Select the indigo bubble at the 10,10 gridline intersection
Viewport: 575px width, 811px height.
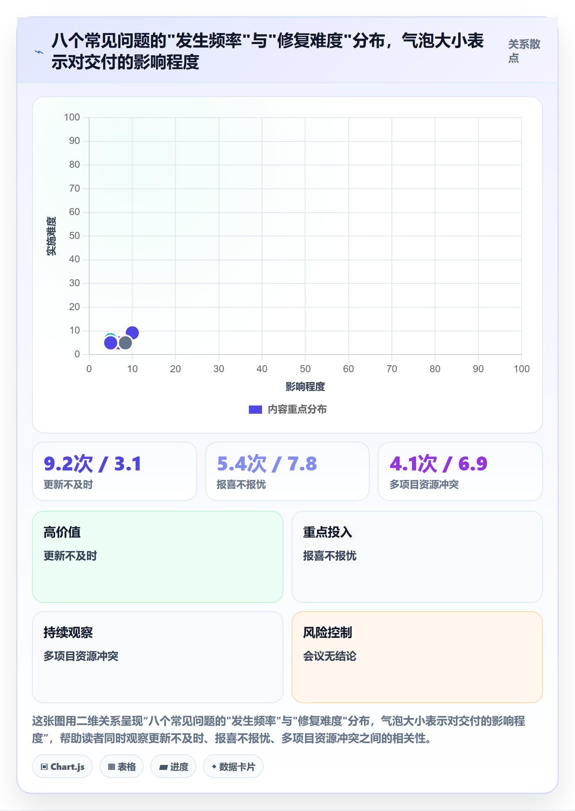pos(132,332)
